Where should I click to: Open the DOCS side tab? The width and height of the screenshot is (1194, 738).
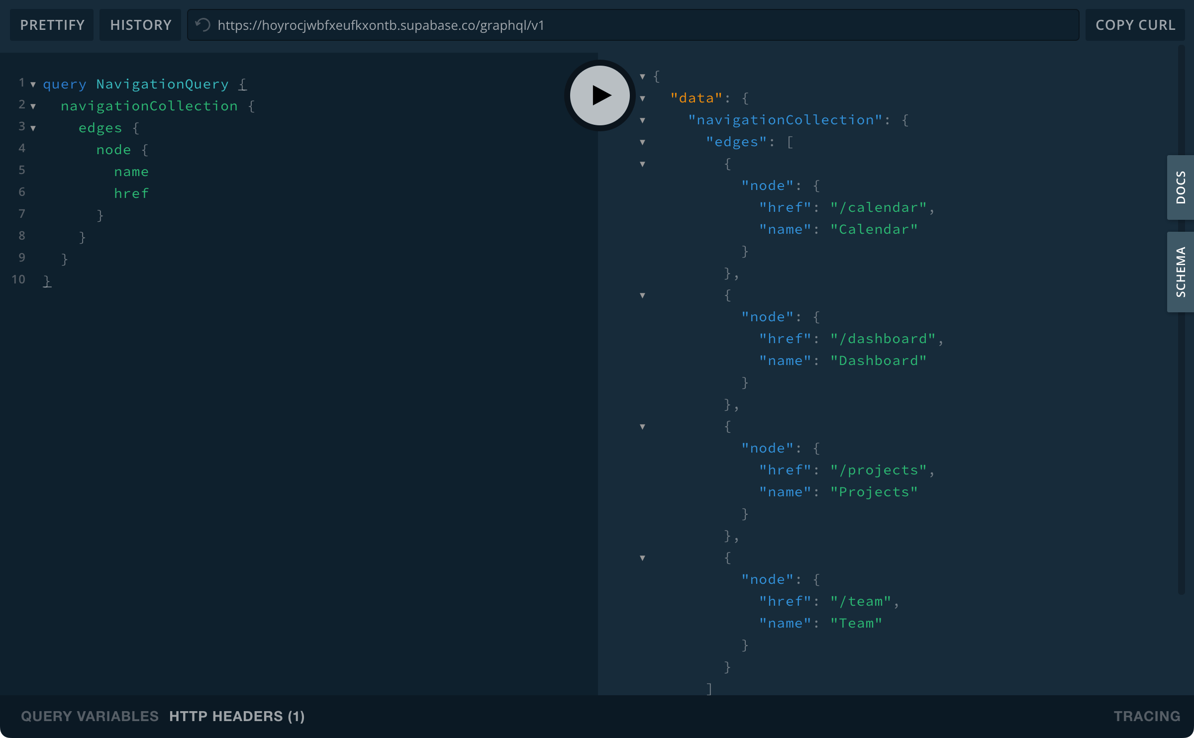1181,187
